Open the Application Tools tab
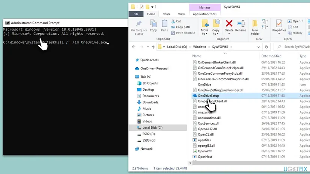310x174 pixels. coord(205,14)
